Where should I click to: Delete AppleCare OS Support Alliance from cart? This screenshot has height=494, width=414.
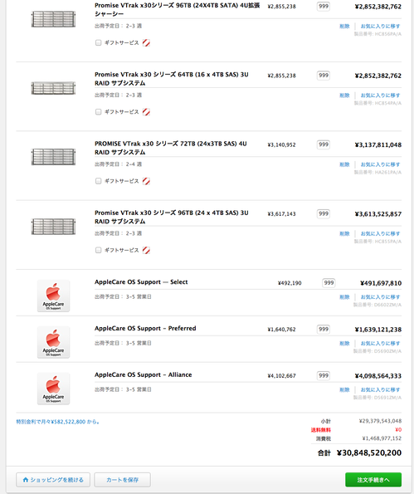344,389
